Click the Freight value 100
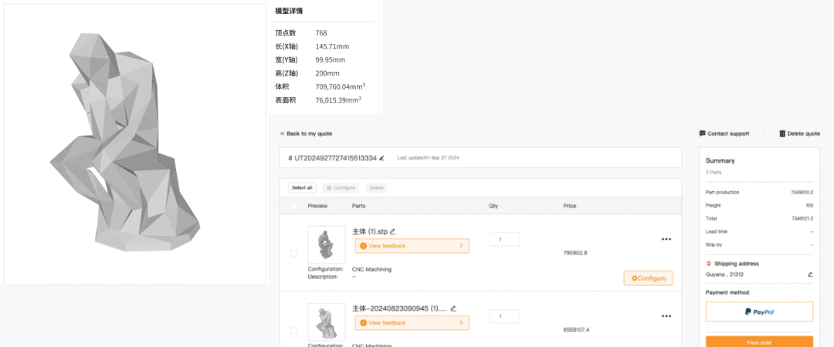834x347 pixels. point(809,205)
